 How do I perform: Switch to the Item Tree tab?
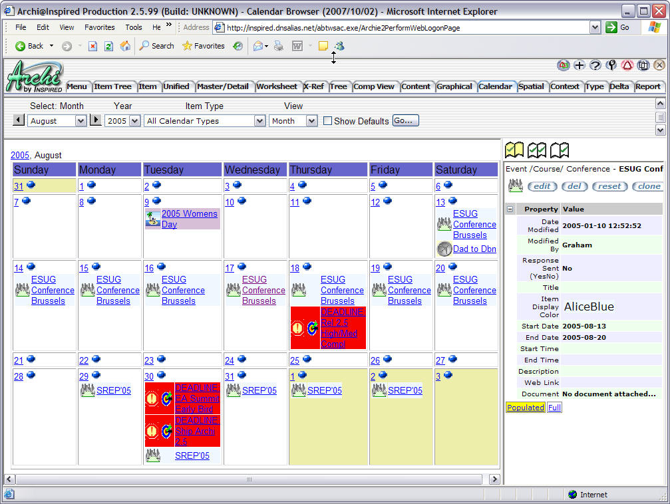[113, 86]
